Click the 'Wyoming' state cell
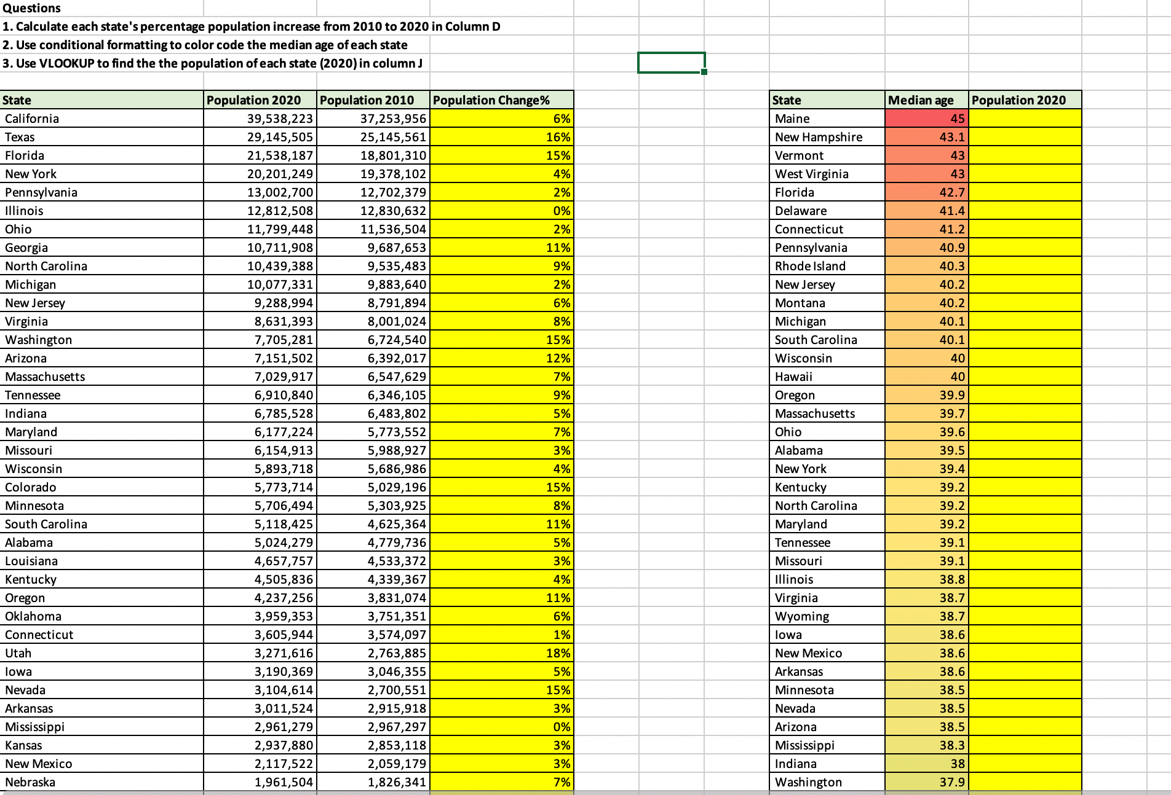The height and width of the screenshot is (795, 1171). point(827,616)
